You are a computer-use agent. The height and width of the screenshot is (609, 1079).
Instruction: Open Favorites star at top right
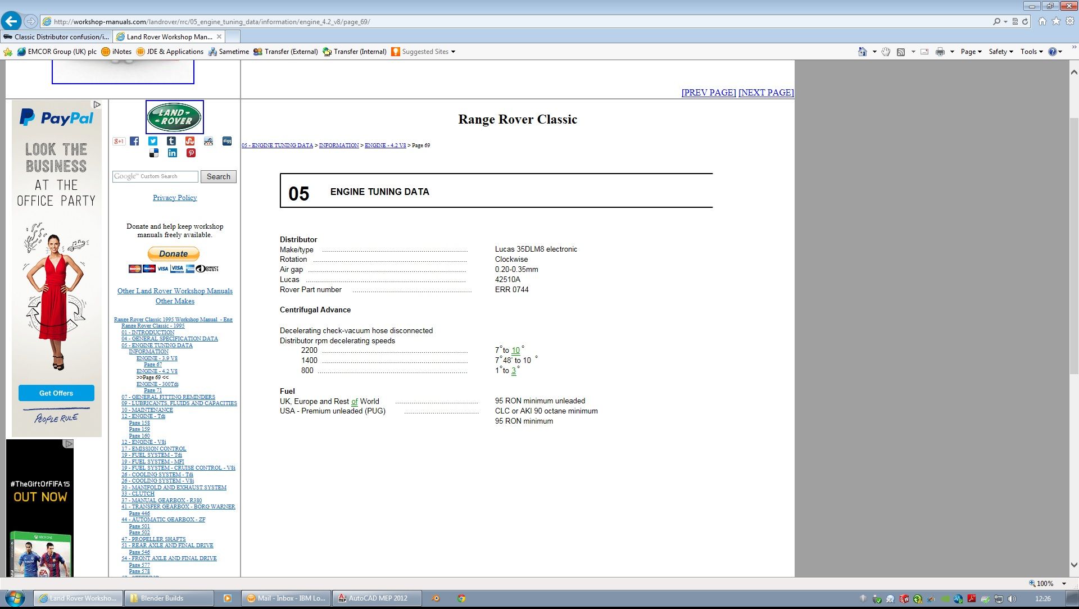pyautogui.click(x=1056, y=21)
